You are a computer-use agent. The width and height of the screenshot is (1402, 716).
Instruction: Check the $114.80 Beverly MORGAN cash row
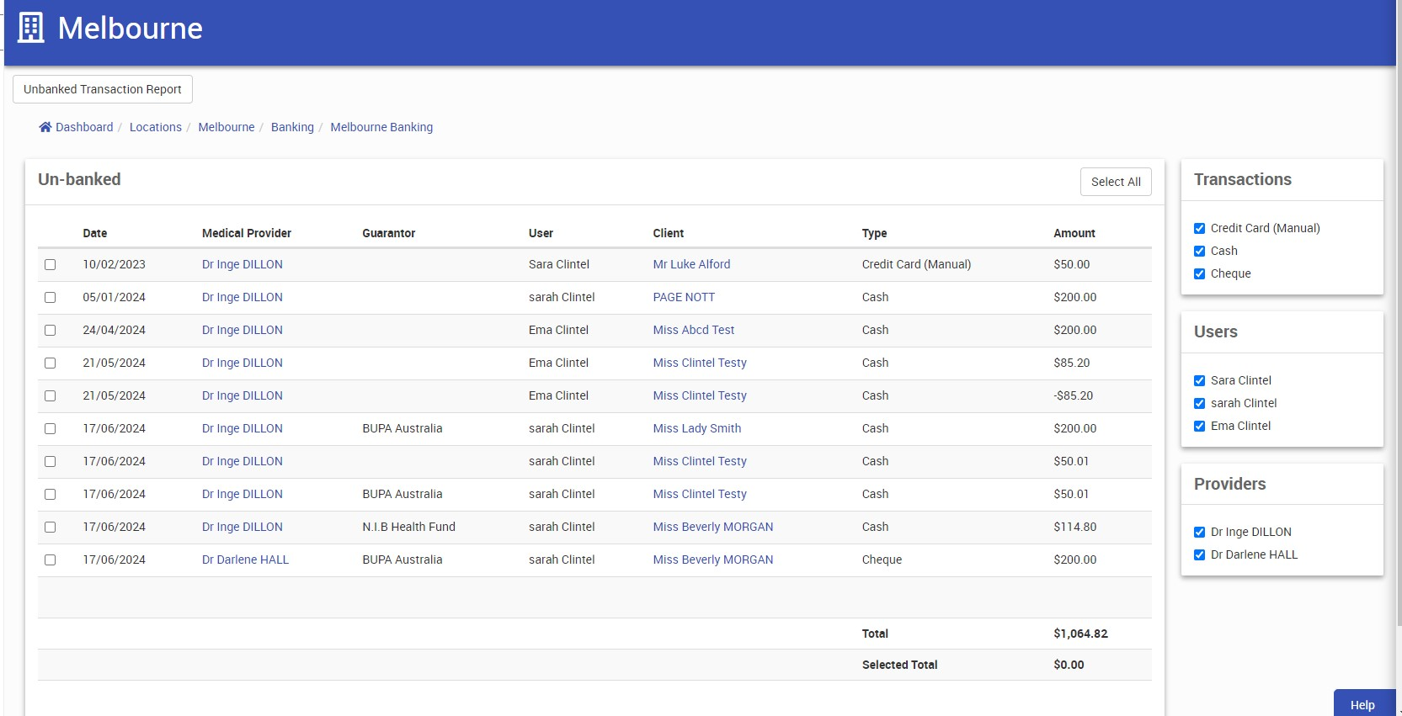pyautogui.click(x=51, y=527)
